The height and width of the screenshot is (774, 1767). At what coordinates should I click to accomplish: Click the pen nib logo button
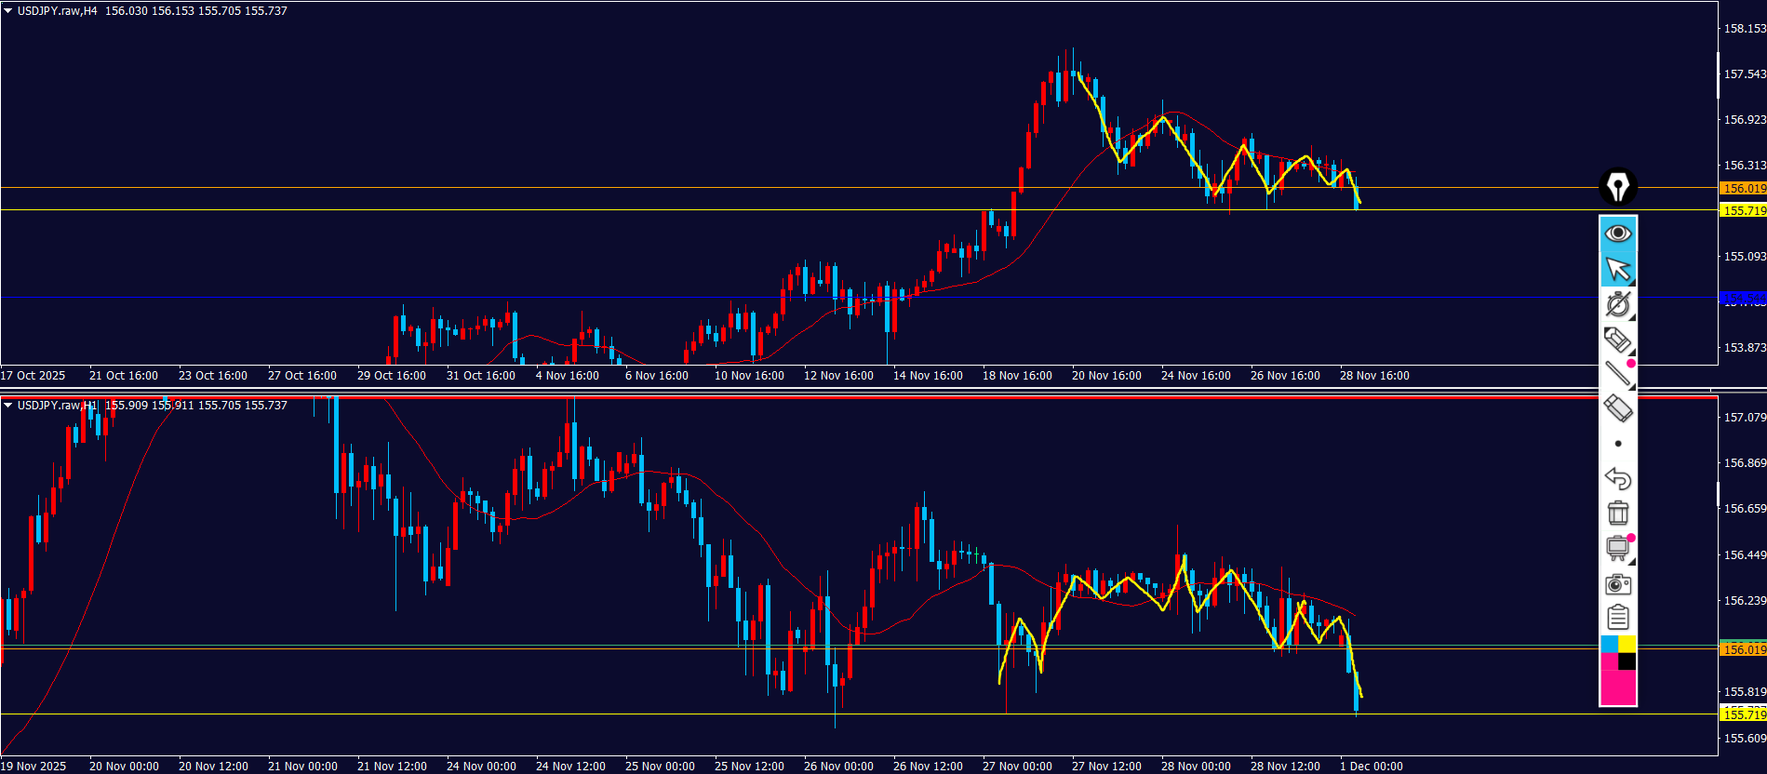[x=1618, y=187]
